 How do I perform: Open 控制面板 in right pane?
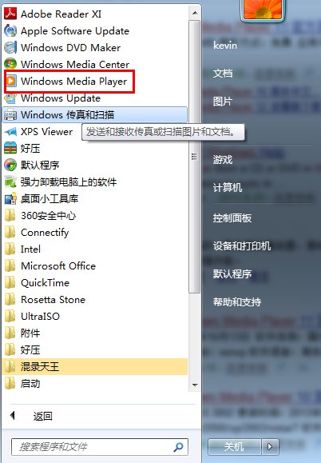[232, 218]
